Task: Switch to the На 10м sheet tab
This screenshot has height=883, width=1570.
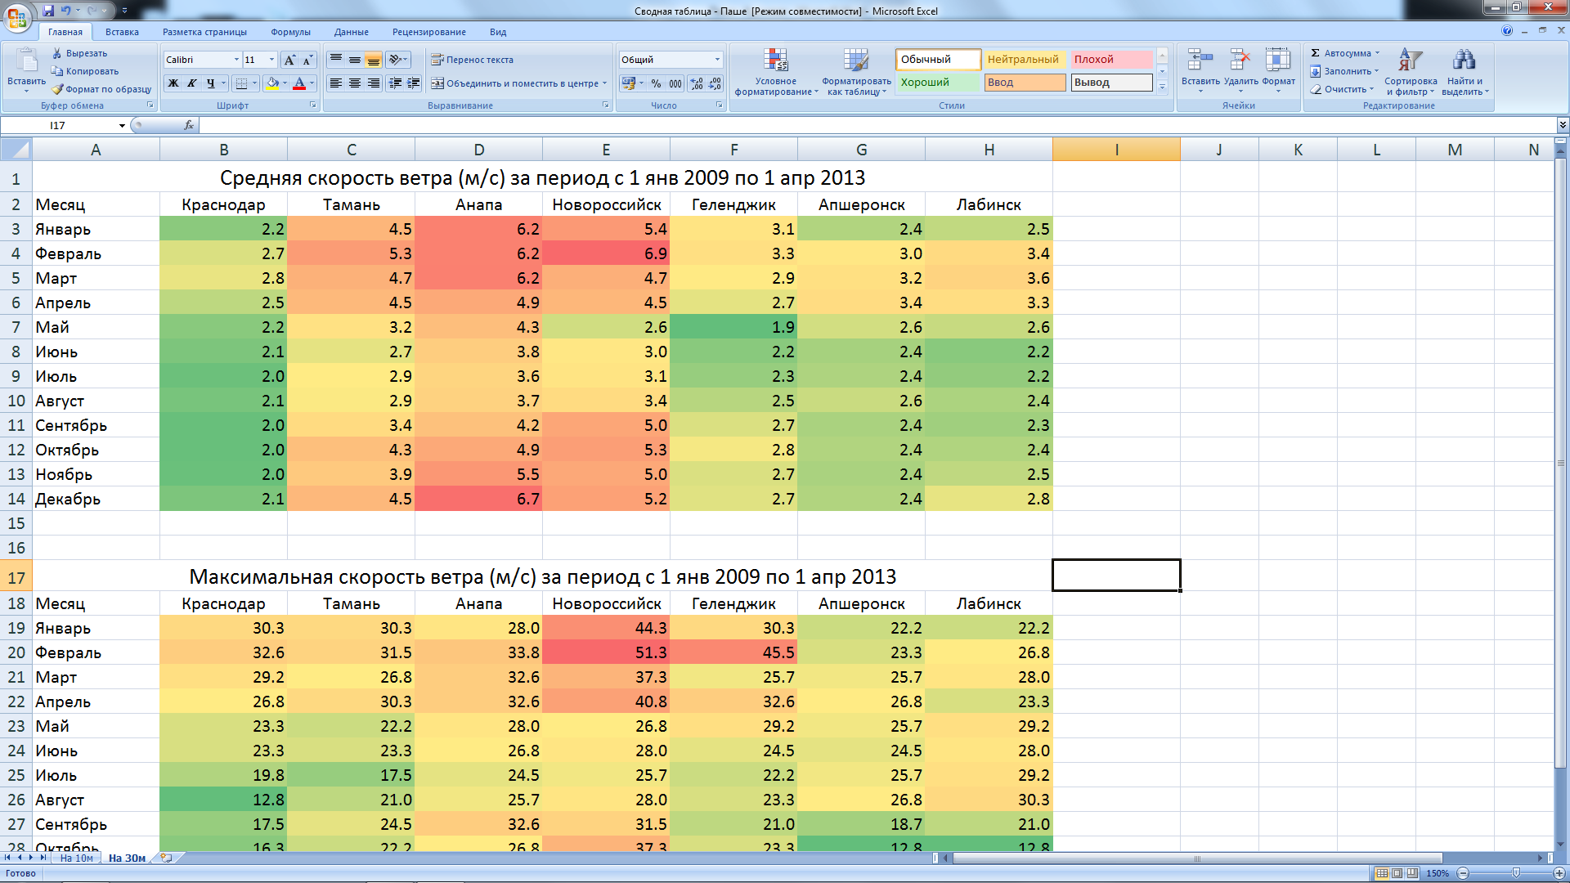Action: click(x=77, y=858)
